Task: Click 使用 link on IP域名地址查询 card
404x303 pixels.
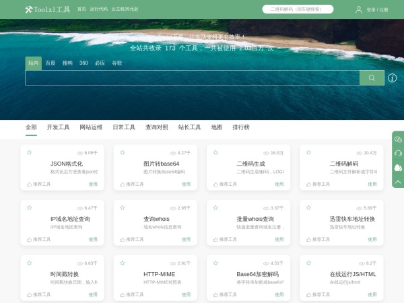Action: [93, 239]
